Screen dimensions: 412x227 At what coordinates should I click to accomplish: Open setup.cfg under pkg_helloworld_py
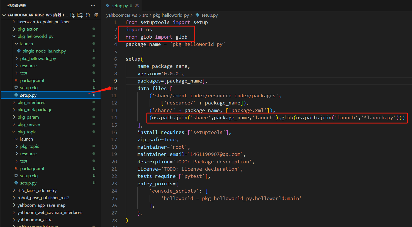click(x=29, y=88)
